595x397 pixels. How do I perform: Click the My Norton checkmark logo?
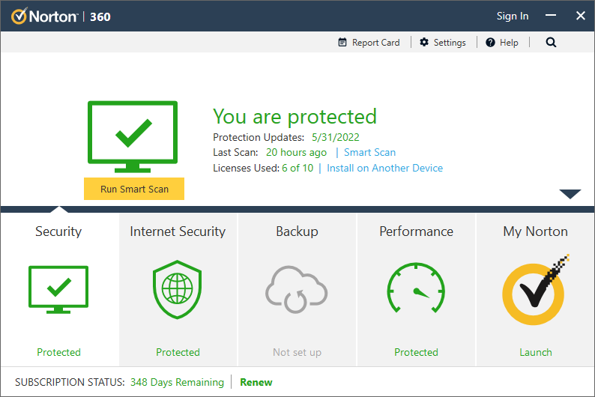tap(535, 290)
